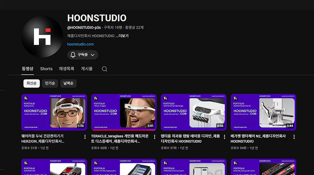Expand channel description with ...더보기
Viewport: 314px width, 175px height.
[x=122, y=36]
